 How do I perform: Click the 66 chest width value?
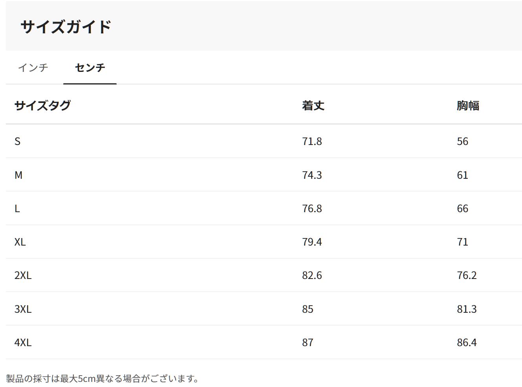462,209
